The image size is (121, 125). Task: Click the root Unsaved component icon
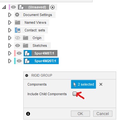click(x=21, y=7)
